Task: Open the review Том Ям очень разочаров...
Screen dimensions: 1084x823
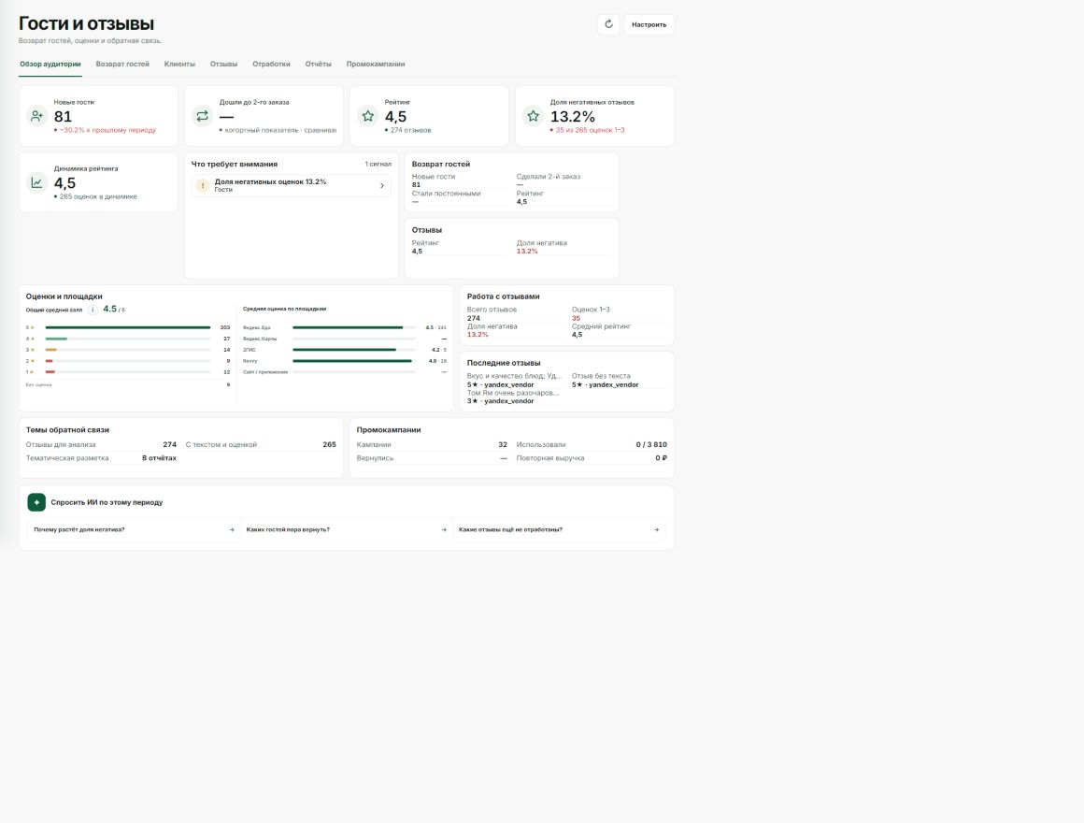Action: [514, 397]
